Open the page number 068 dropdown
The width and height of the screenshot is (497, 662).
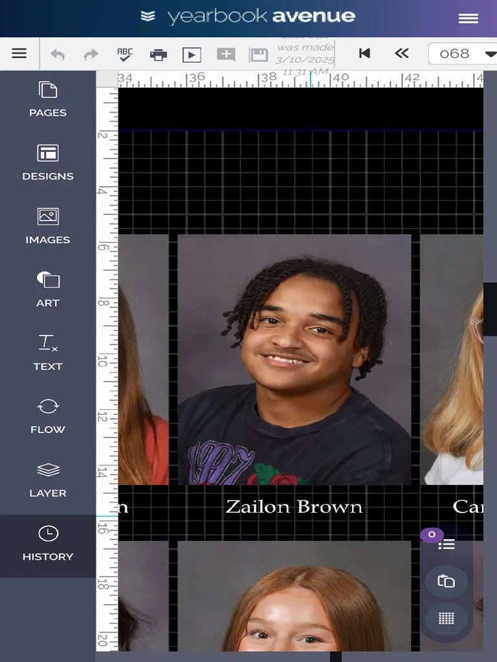tap(462, 54)
